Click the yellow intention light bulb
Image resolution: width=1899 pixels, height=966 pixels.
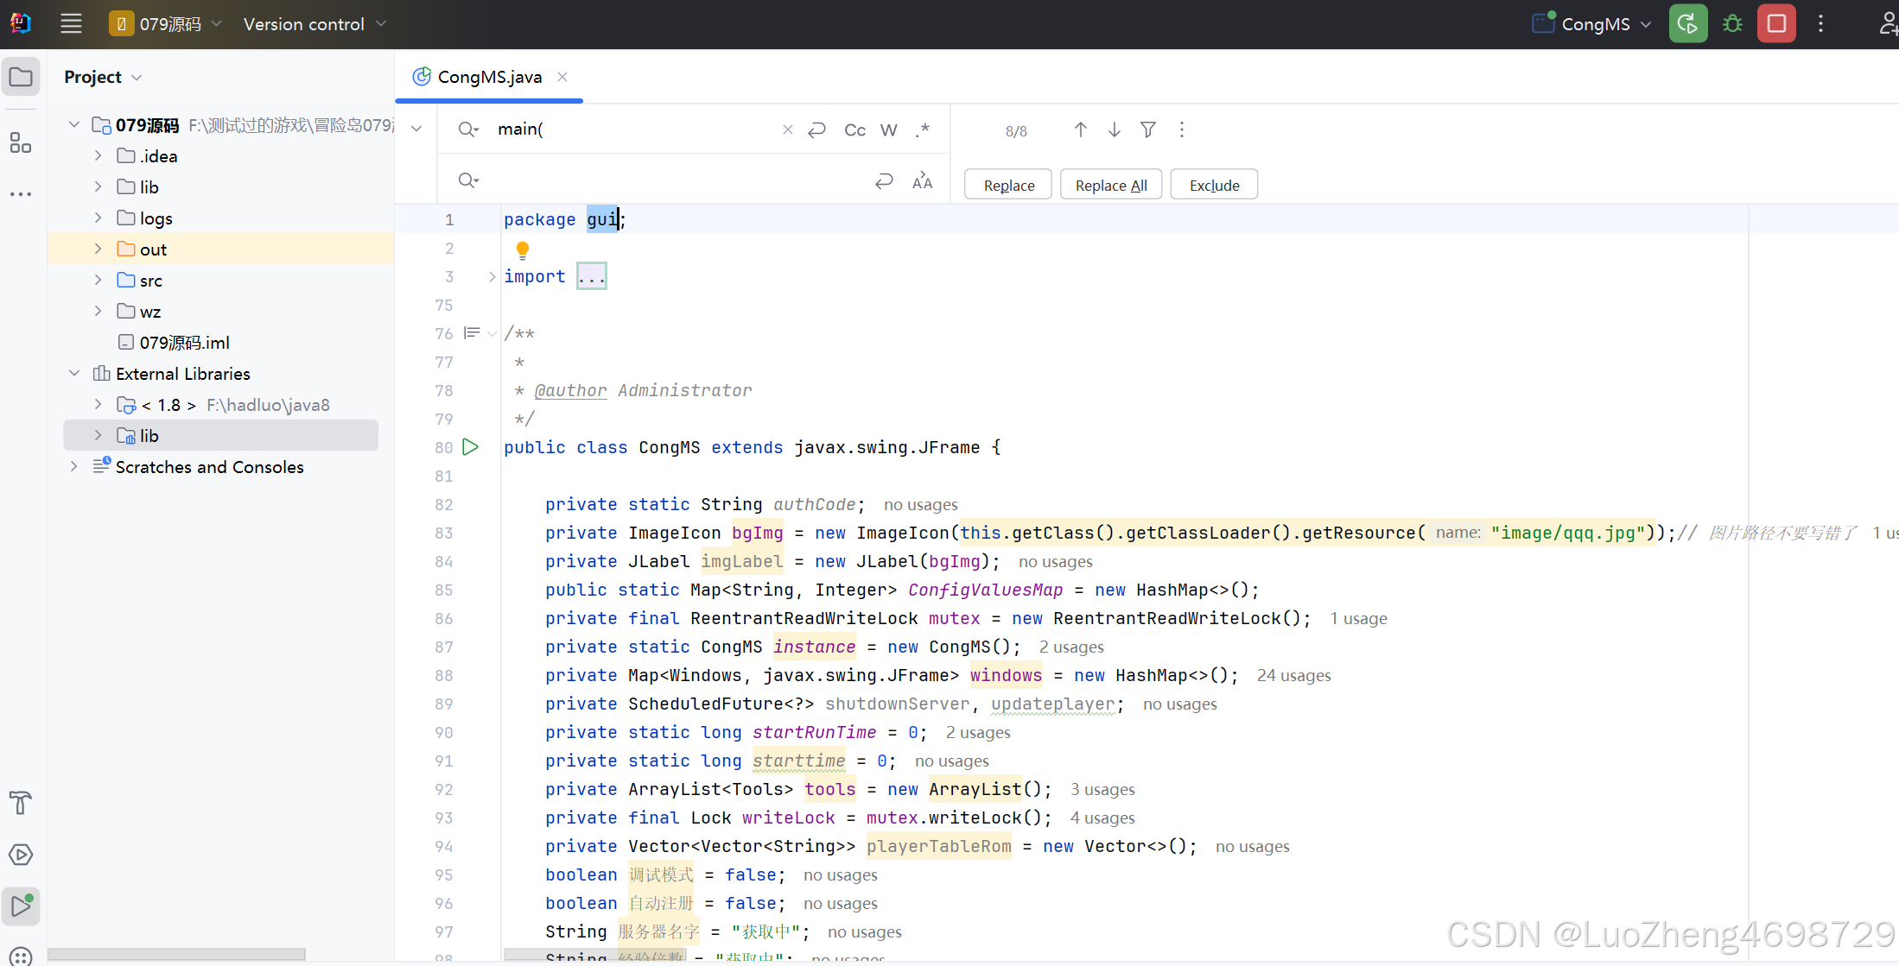coord(523,250)
